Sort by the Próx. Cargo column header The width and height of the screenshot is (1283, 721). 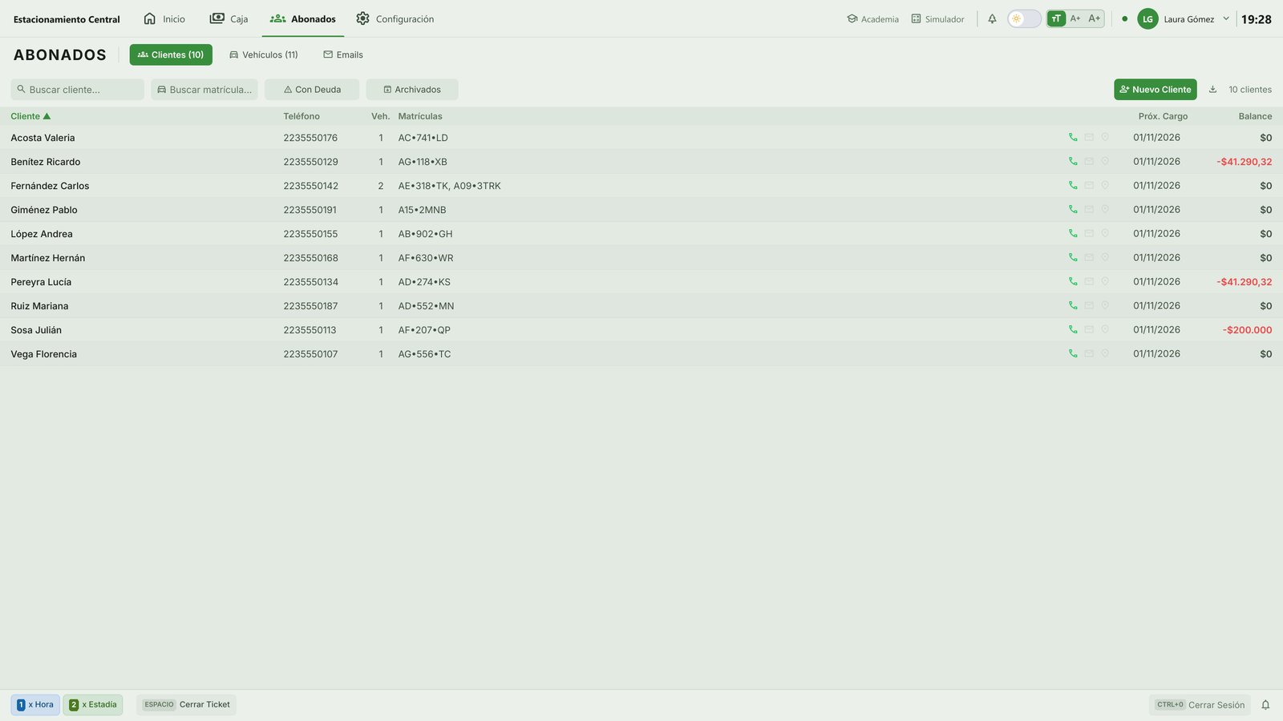click(1163, 116)
